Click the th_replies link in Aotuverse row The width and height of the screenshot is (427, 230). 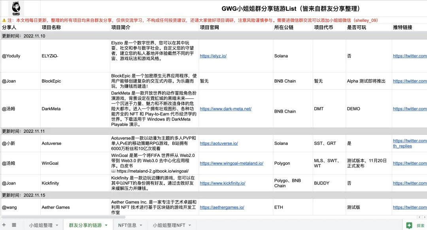coord(402,146)
